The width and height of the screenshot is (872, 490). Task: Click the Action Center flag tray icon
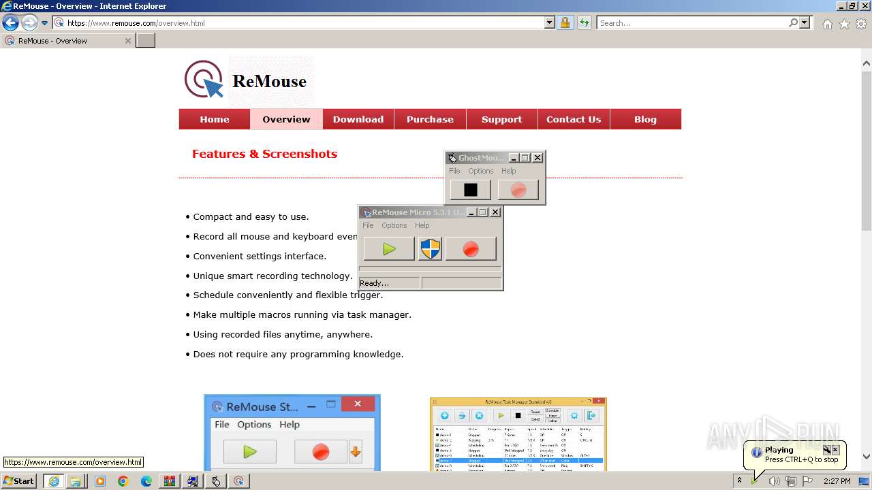click(807, 481)
